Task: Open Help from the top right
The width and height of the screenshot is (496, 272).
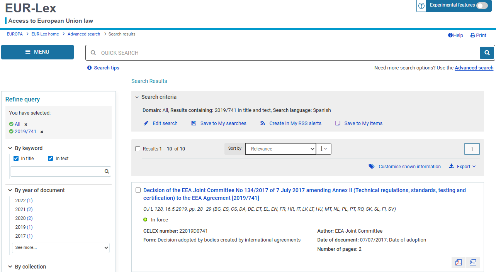Action: pos(455,35)
